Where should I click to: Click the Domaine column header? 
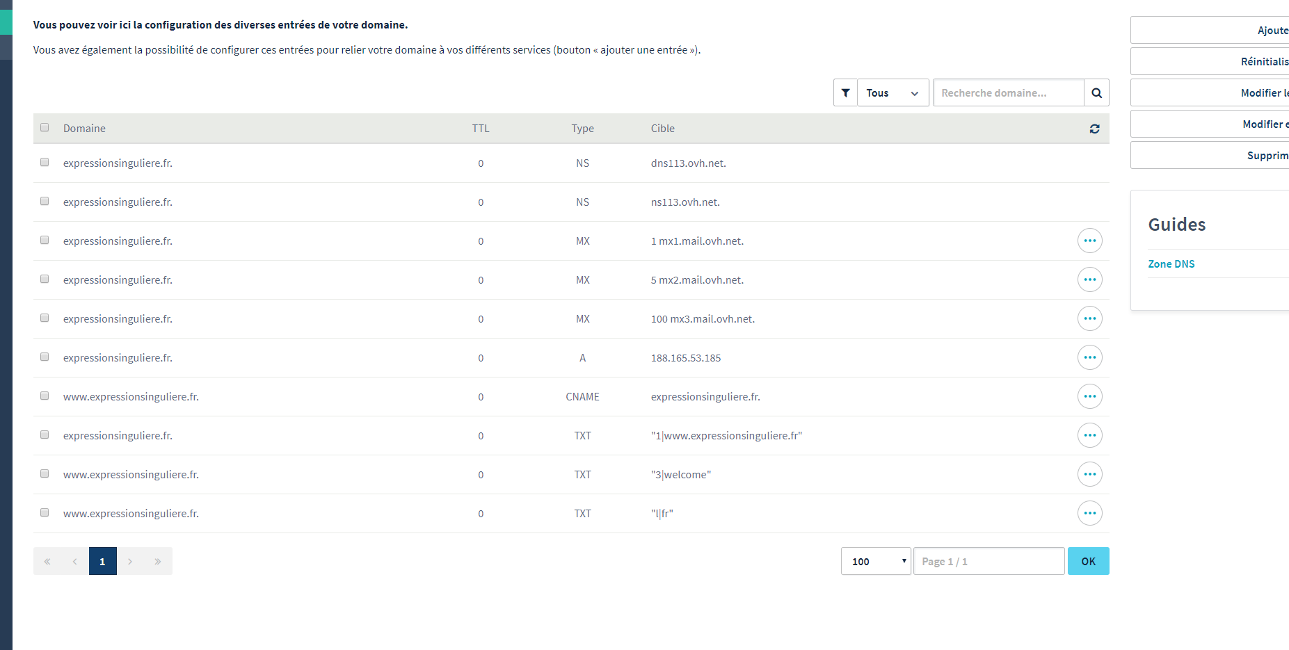click(84, 129)
